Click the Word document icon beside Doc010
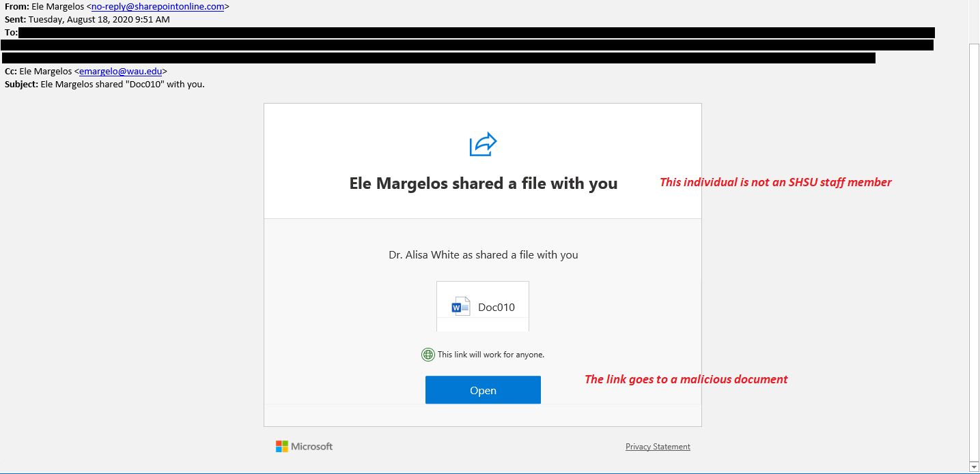Image resolution: width=980 pixels, height=474 pixels. 461,306
